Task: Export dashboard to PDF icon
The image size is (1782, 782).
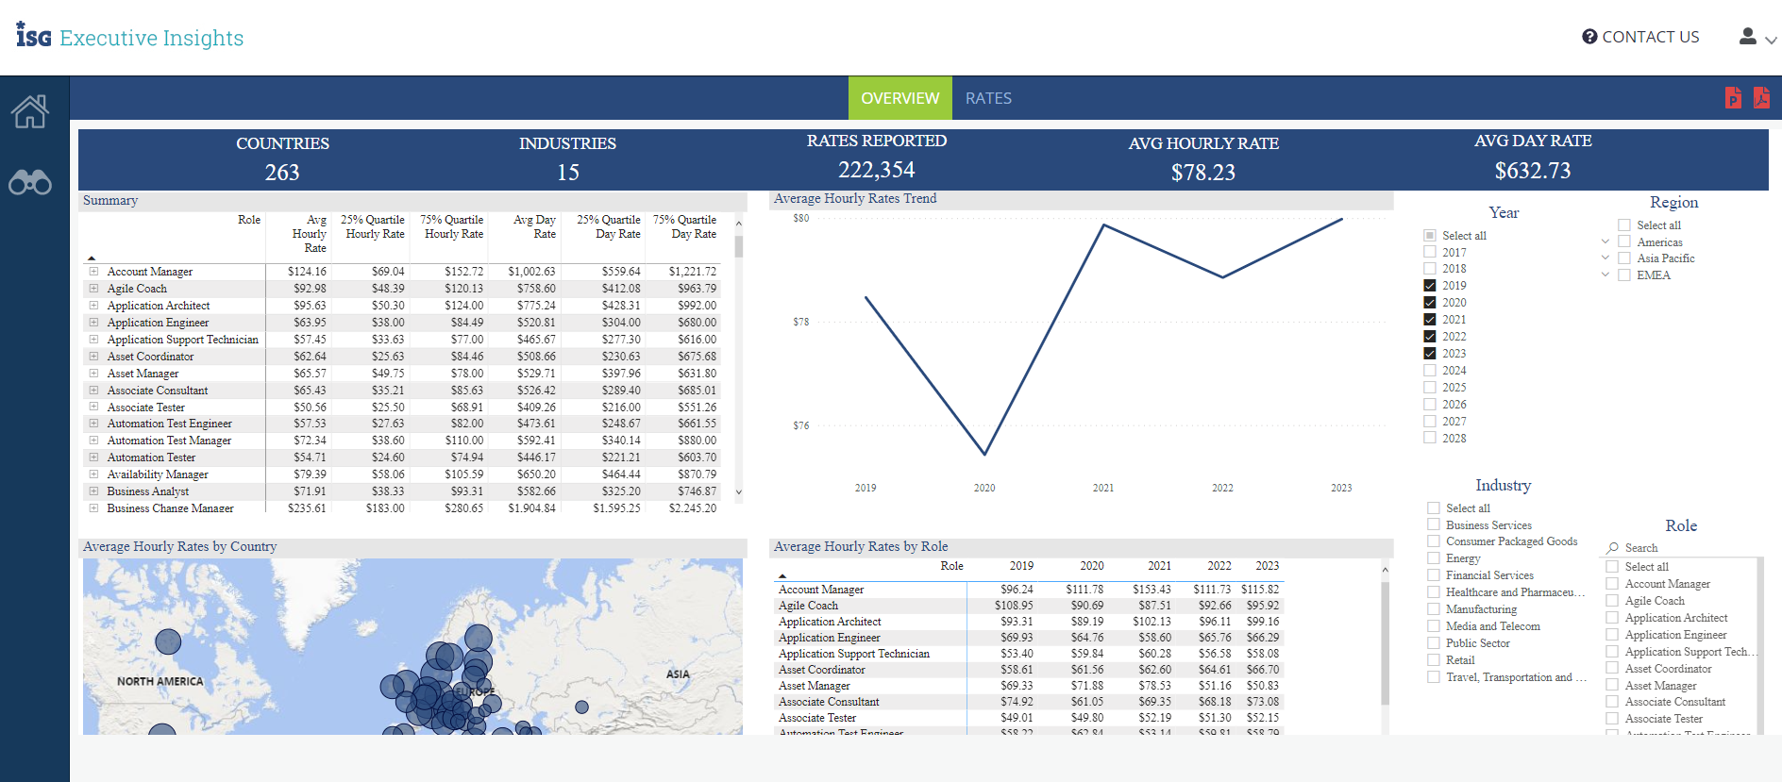Action: tap(1761, 97)
